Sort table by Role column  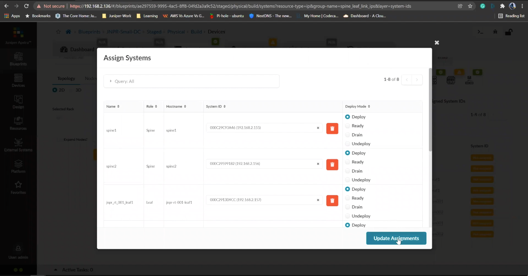point(152,106)
